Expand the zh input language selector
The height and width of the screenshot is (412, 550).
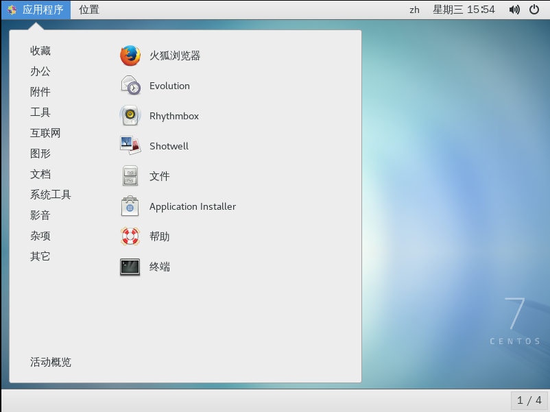(x=414, y=10)
